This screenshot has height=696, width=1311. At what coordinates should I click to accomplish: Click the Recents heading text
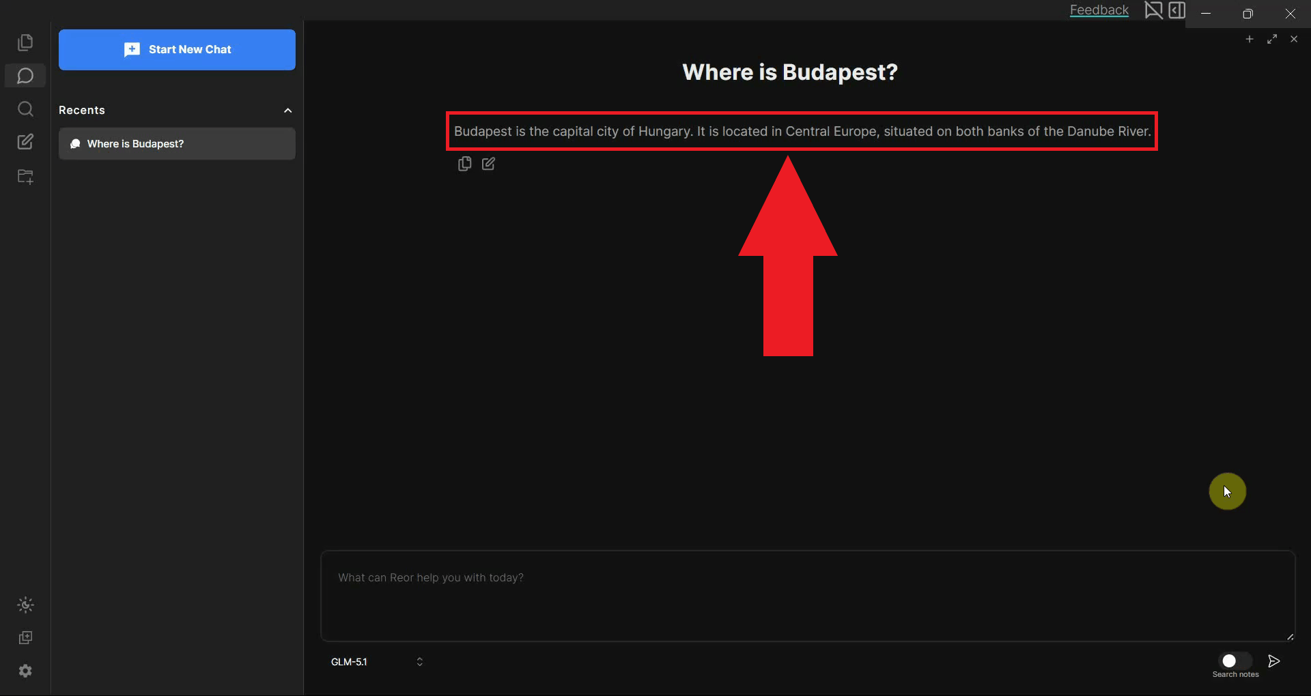coord(82,110)
